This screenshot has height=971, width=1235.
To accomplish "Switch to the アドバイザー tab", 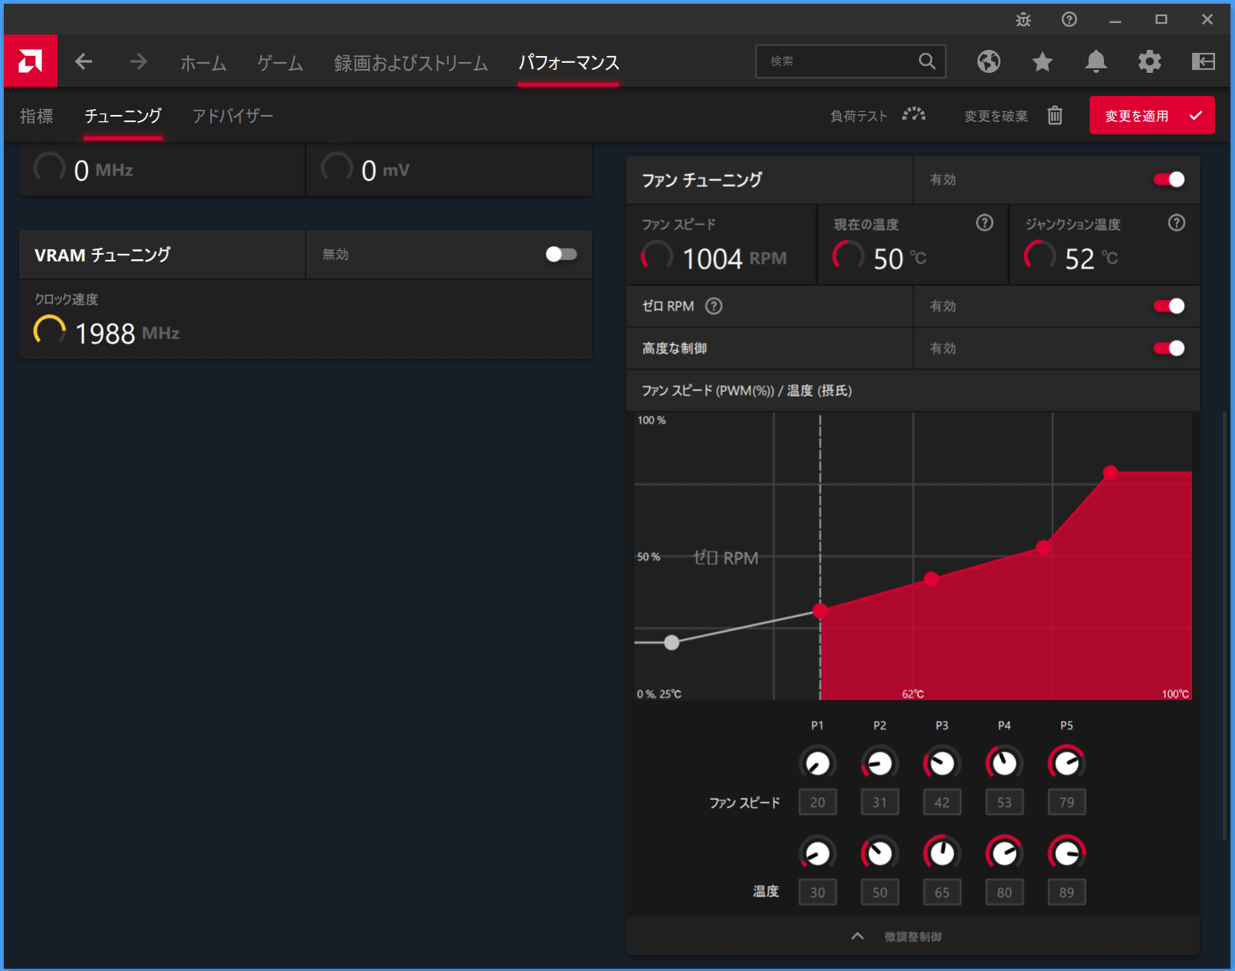I will [232, 116].
